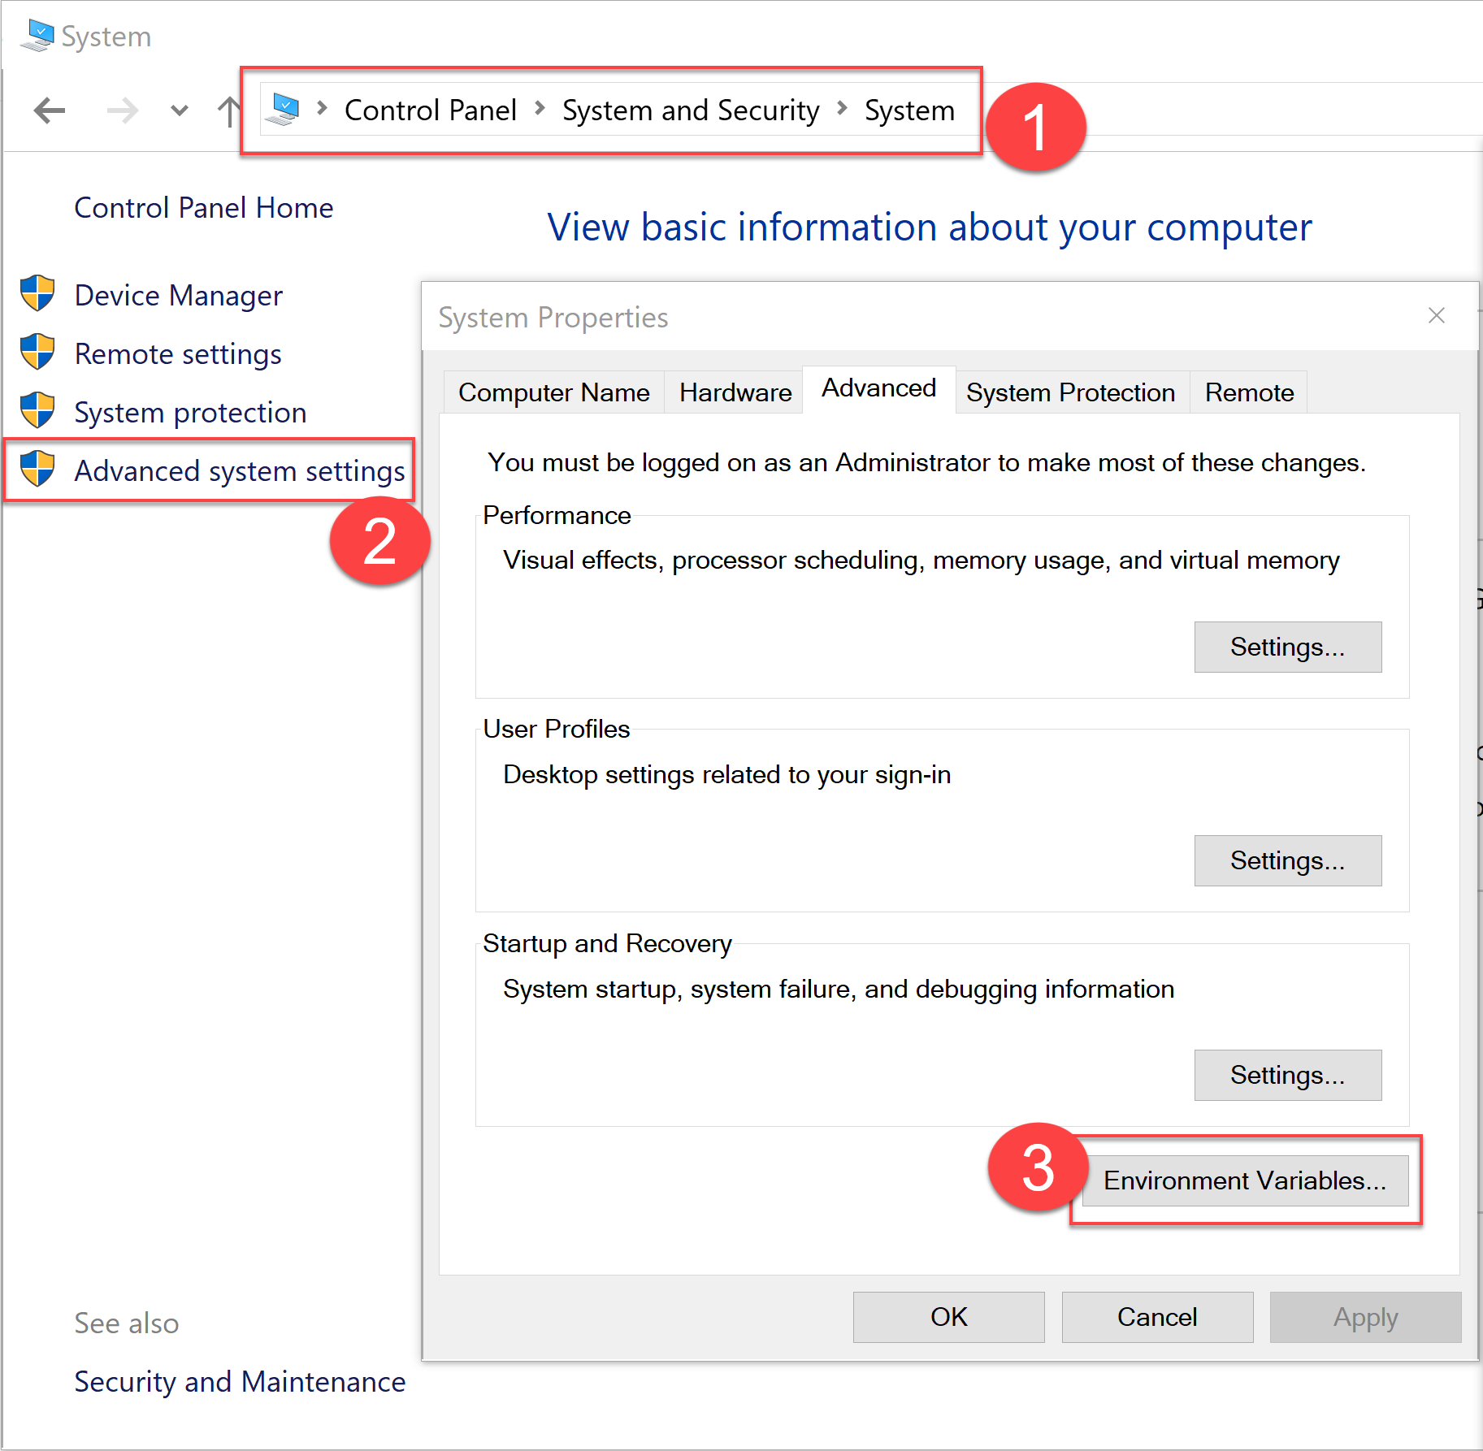The height and width of the screenshot is (1451, 1483).
Task: Click the Apply button
Action: (x=1366, y=1317)
